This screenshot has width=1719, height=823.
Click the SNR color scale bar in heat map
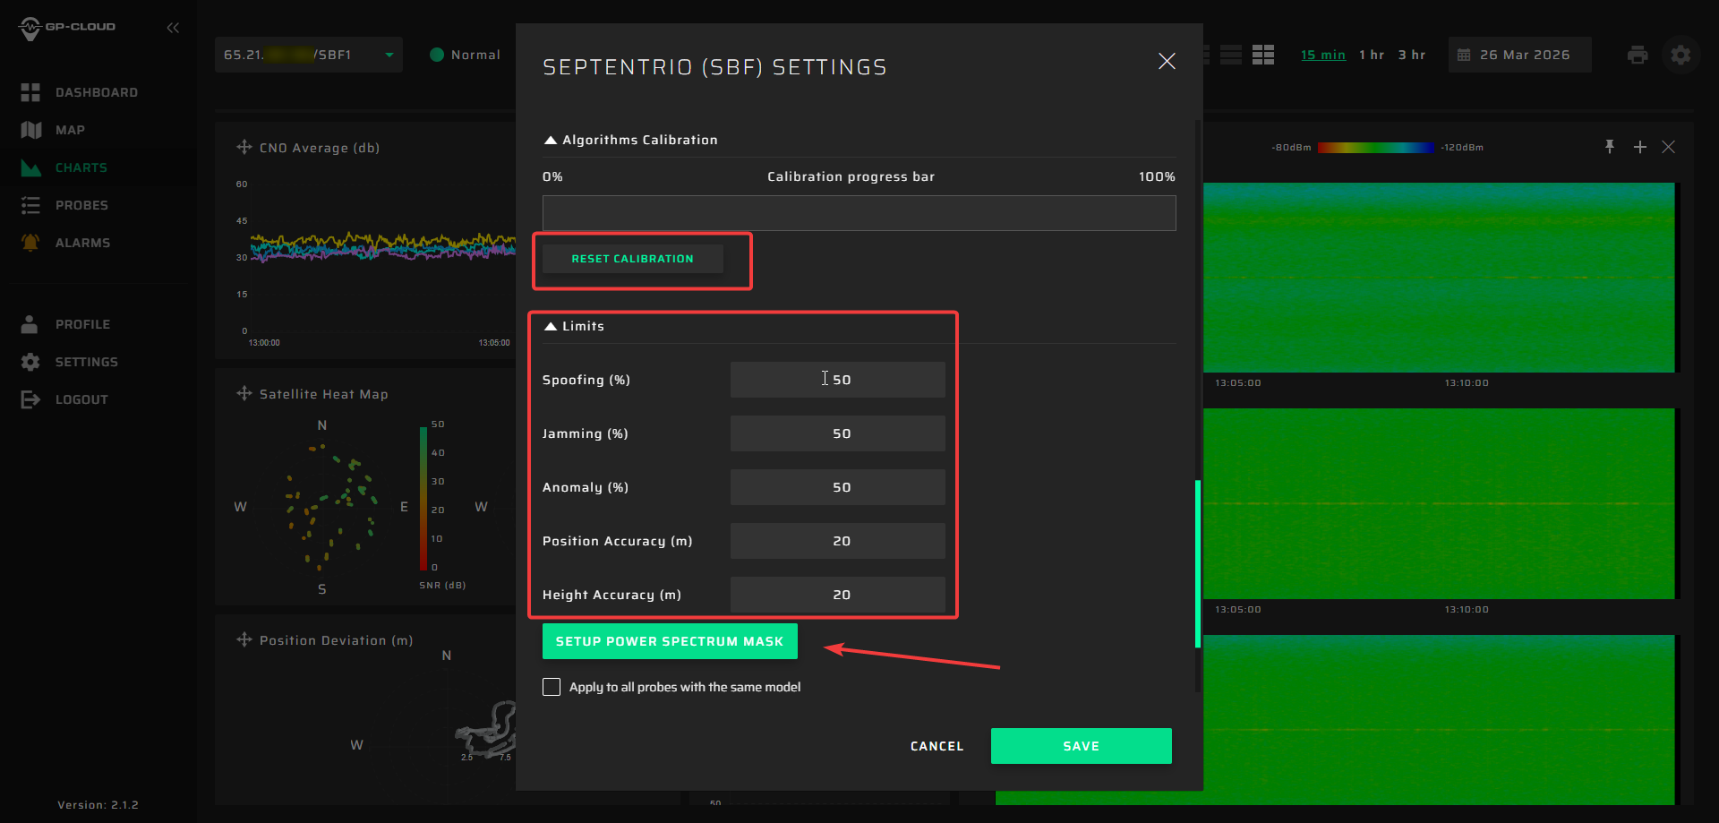(x=423, y=498)
